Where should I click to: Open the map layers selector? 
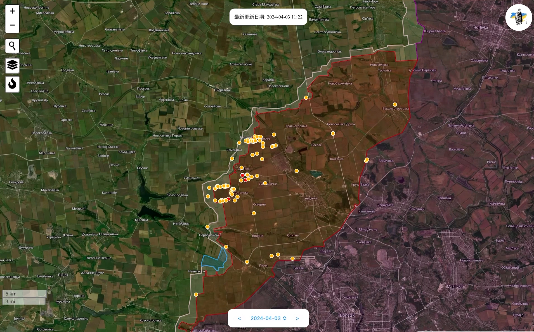pos(12,65)
